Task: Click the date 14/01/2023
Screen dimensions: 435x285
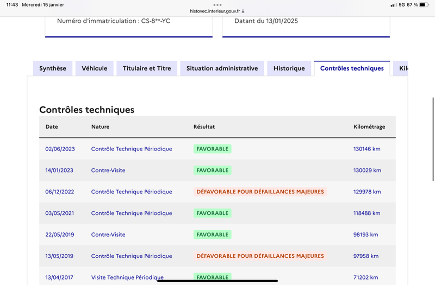Action: tap(59, 170)
